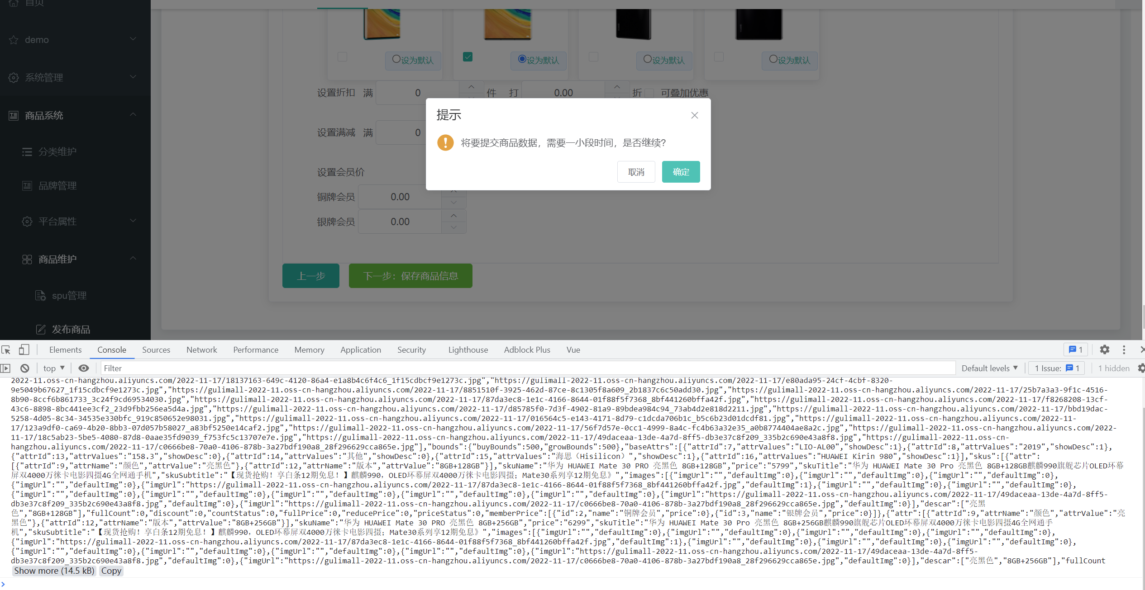Click the 取消 cancel button
The width and height of the screenshot is (1145, 590).
[x=636, y=172]
